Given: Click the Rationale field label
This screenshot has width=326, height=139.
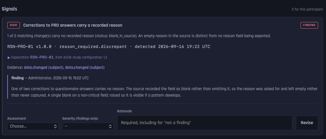Looking at the screenshot, I should click(124, 111).
